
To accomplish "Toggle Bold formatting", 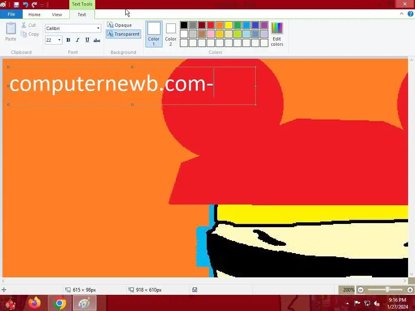I will click(x=68, y=40).
